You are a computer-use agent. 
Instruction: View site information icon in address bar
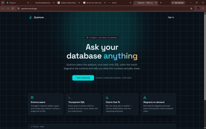pos(18,8)
